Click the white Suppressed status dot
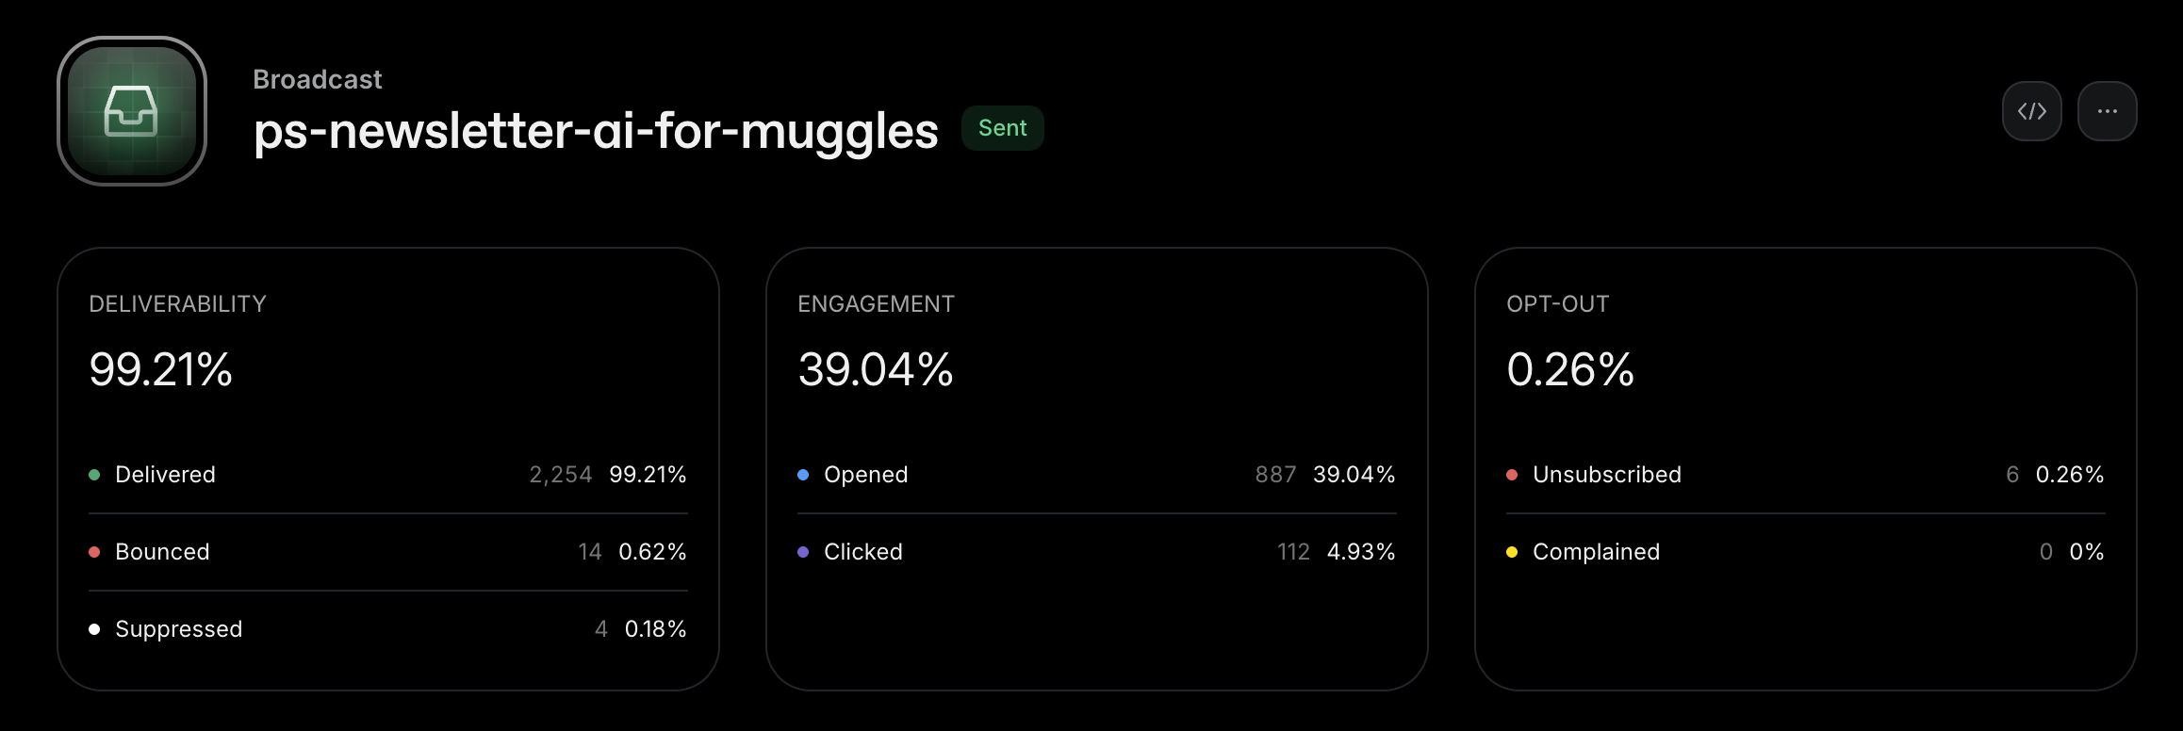The image size is (2183, 731). pos(93,628)
